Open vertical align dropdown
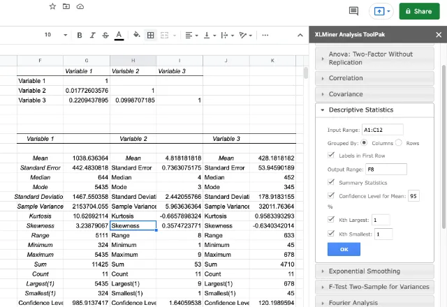The image size is (447, 307). tap(210, 36)
